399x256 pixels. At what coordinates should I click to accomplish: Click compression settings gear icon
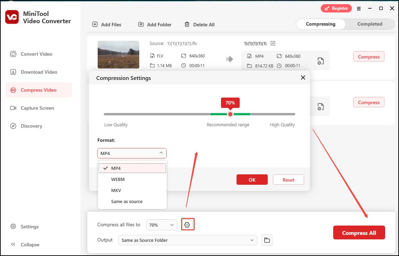click(187, 225)
